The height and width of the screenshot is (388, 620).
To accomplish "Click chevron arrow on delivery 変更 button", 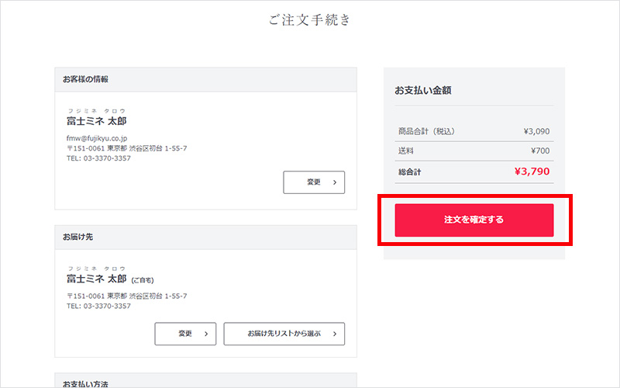I will (205, 334).
